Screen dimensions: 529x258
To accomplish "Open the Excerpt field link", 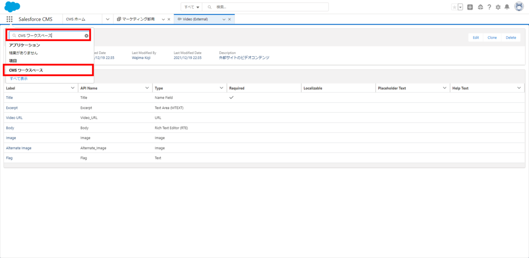I will coord(12,107).
